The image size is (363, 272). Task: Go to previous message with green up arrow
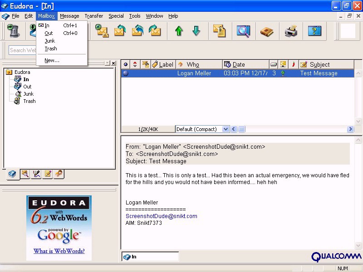click(x=179, y=31)
